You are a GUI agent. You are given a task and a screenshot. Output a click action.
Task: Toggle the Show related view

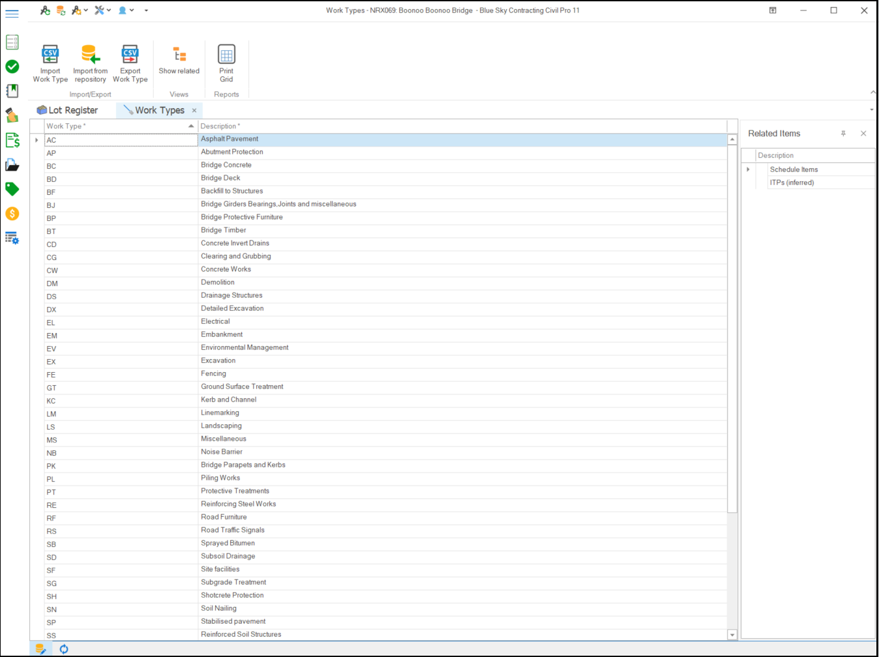179,60
